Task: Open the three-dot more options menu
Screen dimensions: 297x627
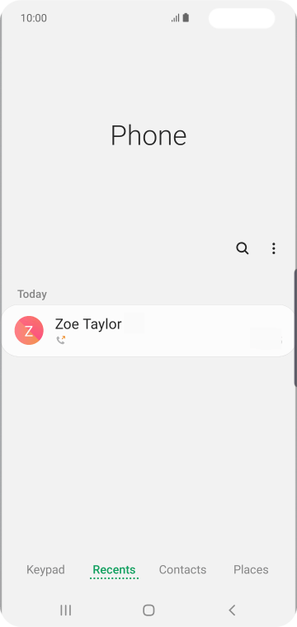Action: tap(273, 248)
